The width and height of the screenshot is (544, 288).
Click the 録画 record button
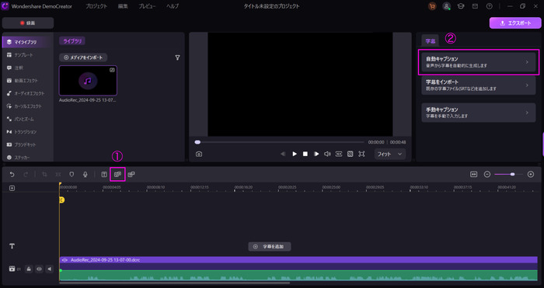click(x=28, y=23)
